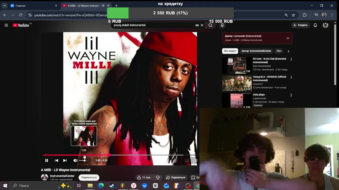Launch Steam from the taskbar
The width and height of the screenshot is (339, 190).
(x=112, y=186)
